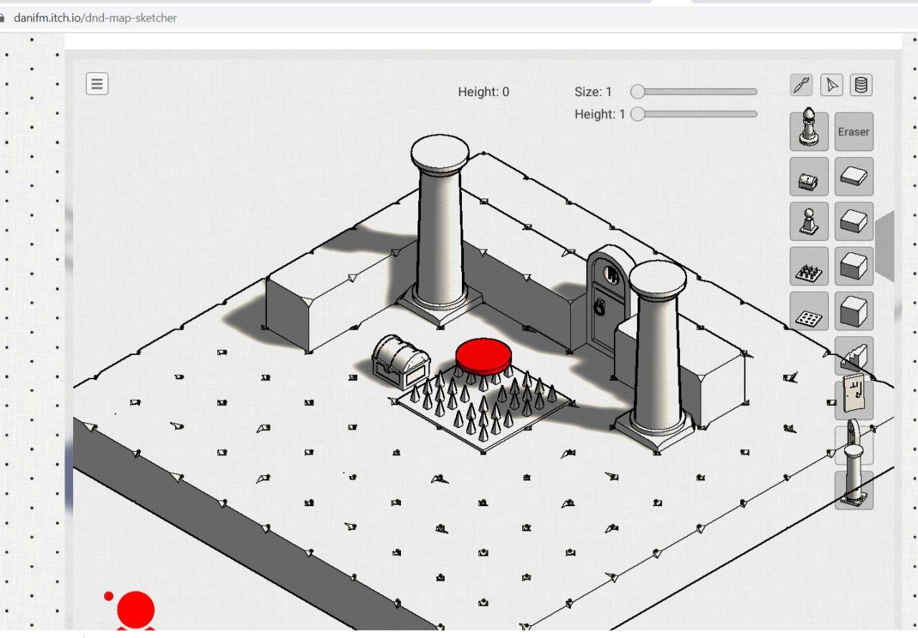Collapse the side panel grey arrow
Viewport: 918px width, 638px height.
[885, 246]
